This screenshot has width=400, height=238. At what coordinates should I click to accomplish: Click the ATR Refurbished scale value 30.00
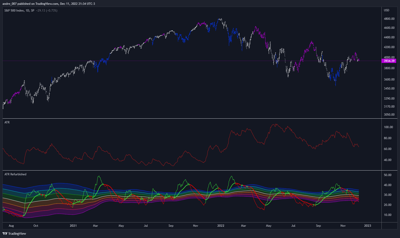[x=388, y=195]
